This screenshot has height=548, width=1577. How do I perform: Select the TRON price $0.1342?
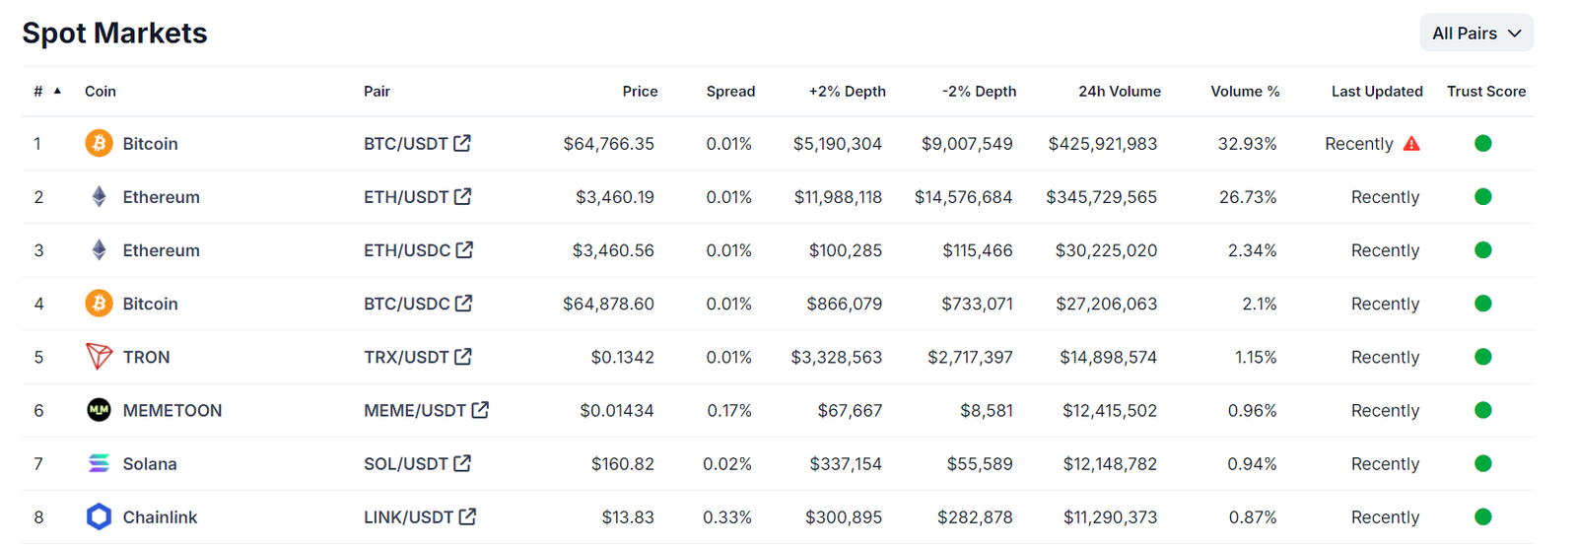(622, 357)
